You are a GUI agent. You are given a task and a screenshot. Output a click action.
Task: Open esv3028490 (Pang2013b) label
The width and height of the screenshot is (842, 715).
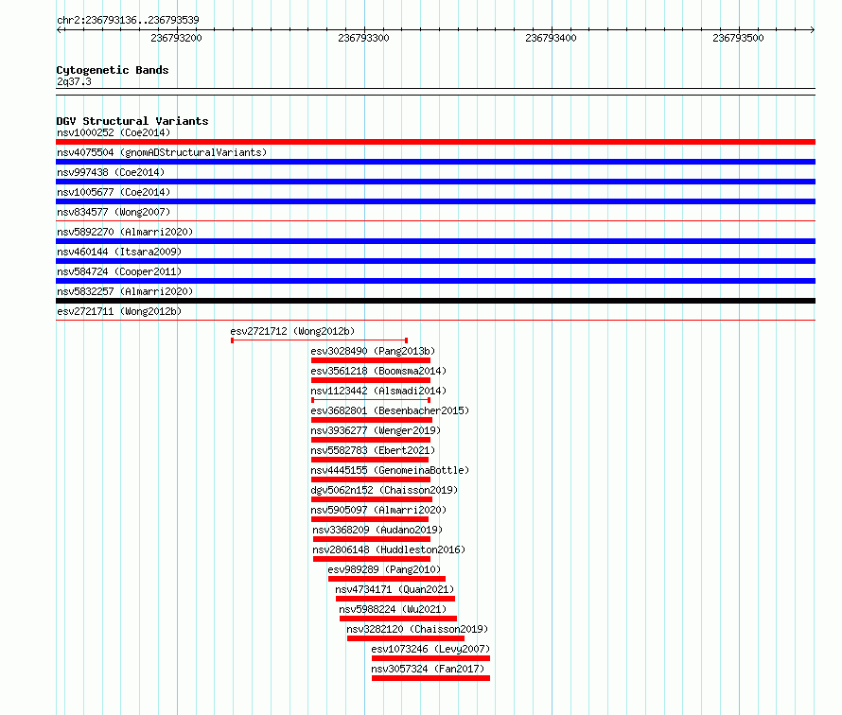click(x=373, y=351)
